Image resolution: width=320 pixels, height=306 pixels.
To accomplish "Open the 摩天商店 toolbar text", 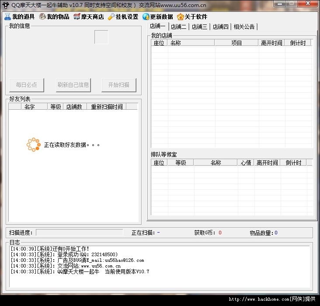I will tap(92, 17).
